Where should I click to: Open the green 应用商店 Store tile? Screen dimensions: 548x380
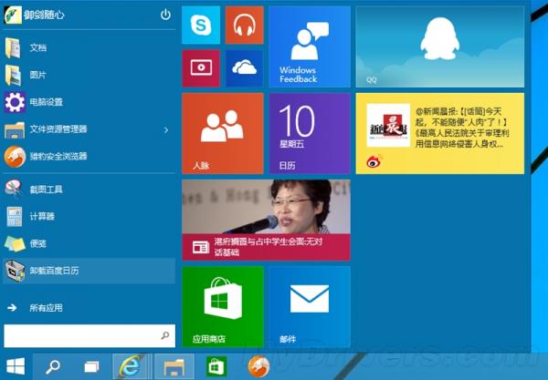tap(222, 306)
